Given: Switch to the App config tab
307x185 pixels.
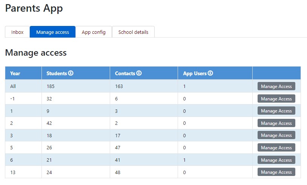Looking at the screenshot, I should click(x=94, y=32).
